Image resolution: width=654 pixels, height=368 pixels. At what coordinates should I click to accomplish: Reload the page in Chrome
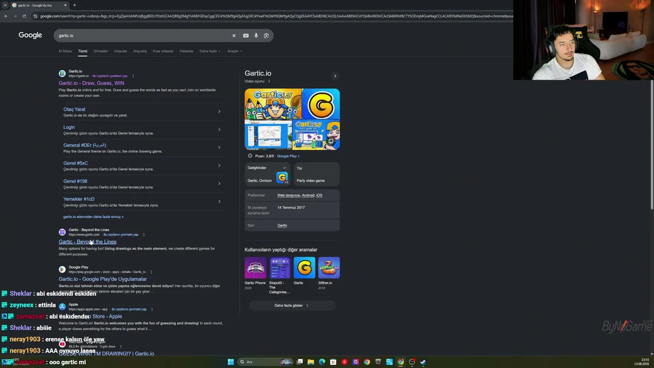click(24, 16)
